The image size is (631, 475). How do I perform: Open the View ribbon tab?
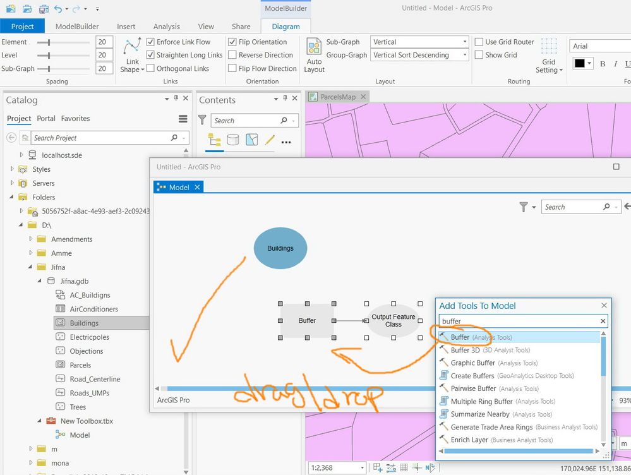206,27
